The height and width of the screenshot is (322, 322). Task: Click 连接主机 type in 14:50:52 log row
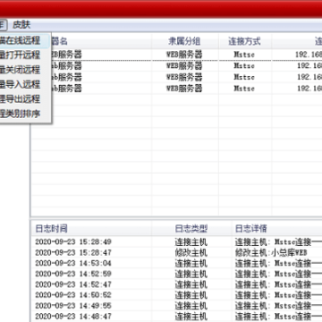191,295
